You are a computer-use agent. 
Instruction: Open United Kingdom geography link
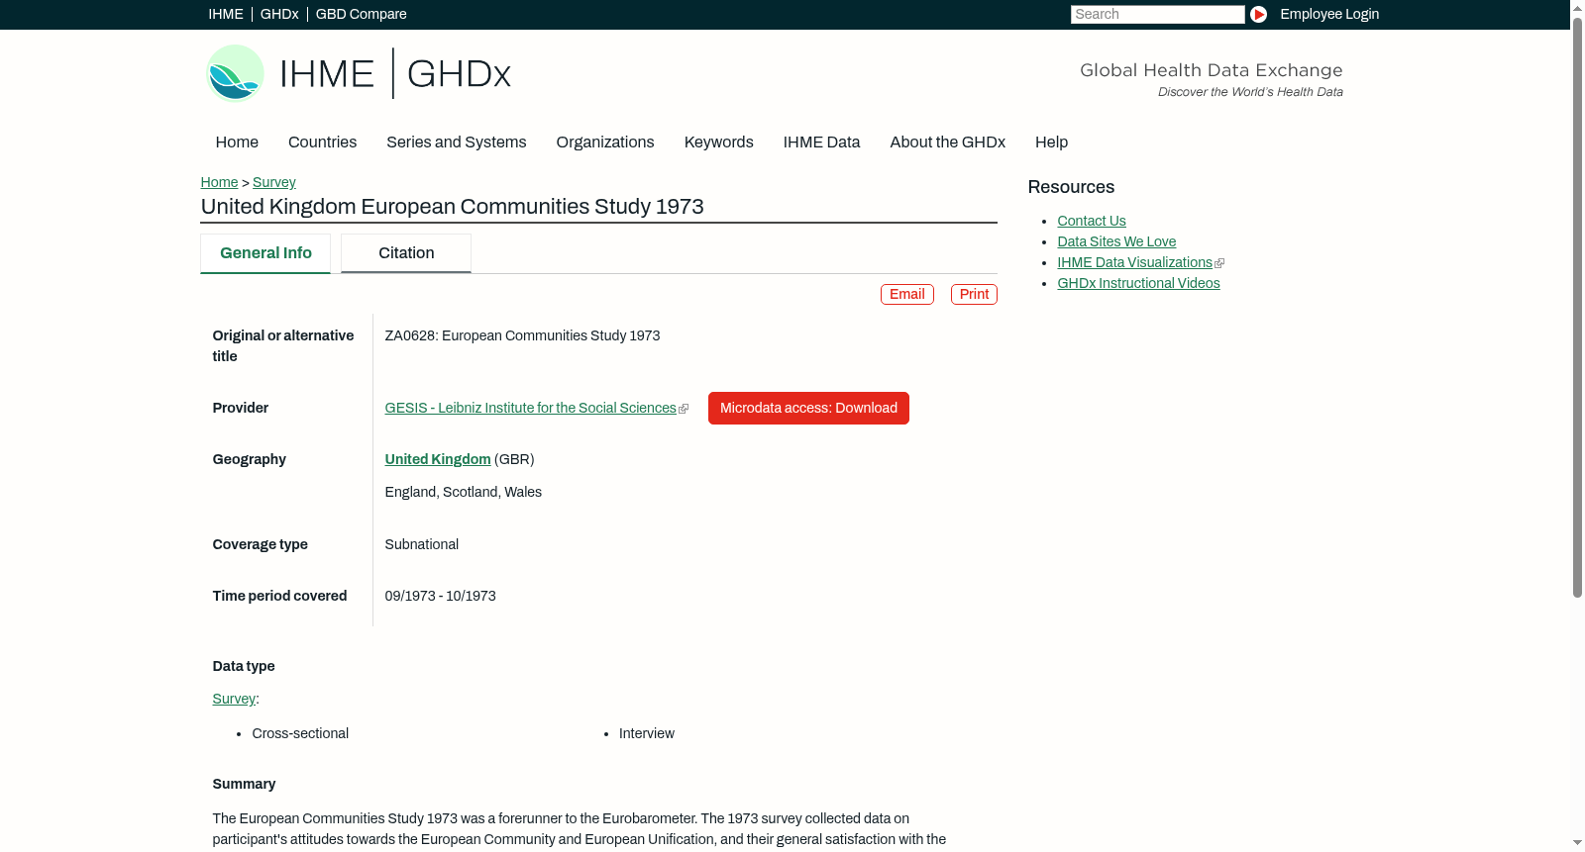tap(438, 460)
